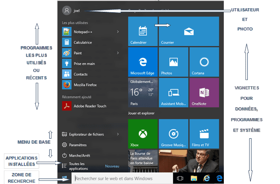Click the Paramètres label

pos(78,145)
